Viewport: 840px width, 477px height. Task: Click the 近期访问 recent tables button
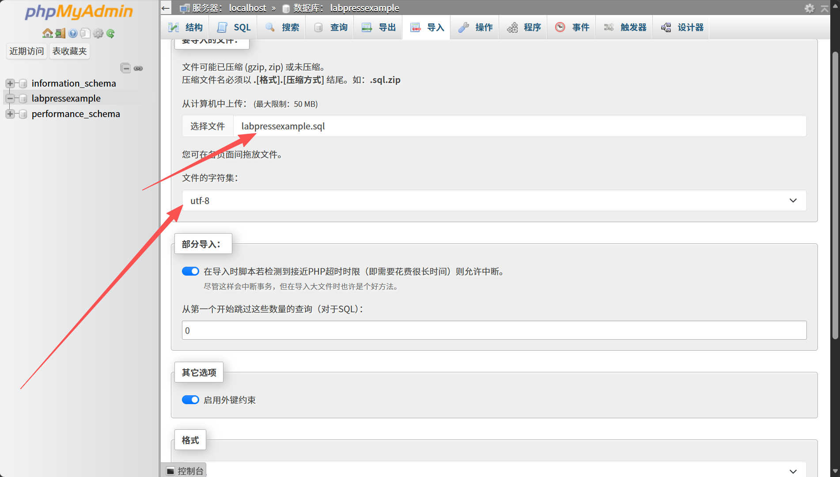(26, 51)
